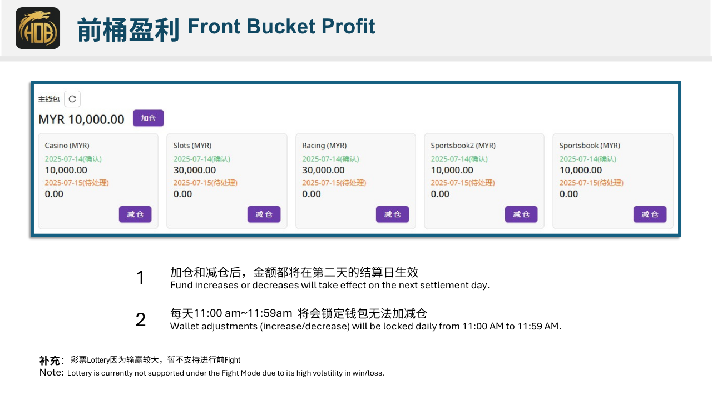Click the Sportsbook pending amount 0.00

568,194
